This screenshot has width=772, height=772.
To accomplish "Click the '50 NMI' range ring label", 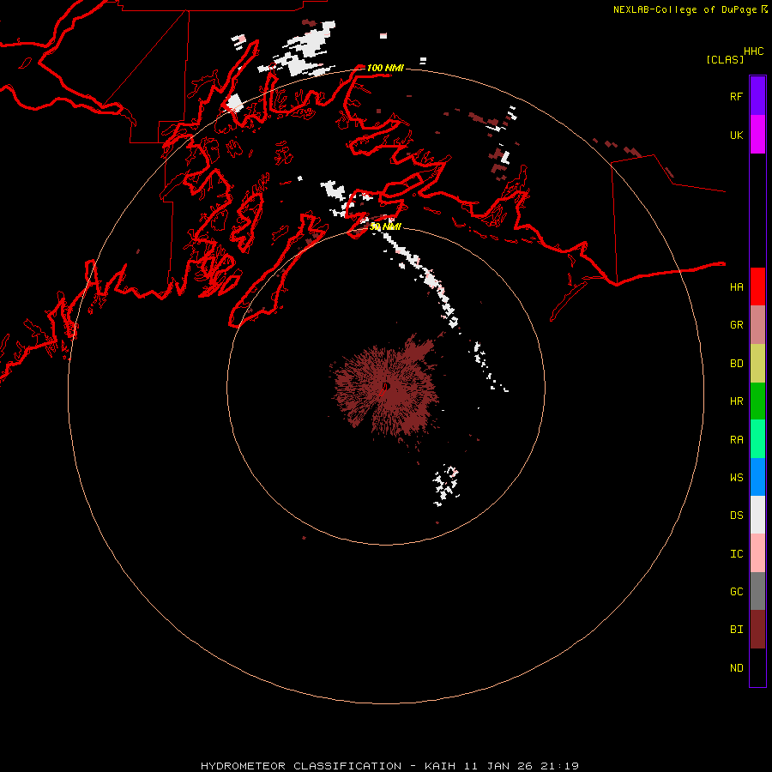I will [x=385, y=226].
